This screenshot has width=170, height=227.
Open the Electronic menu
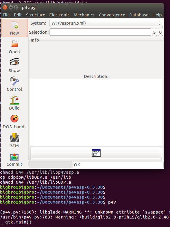click(59, 15)
